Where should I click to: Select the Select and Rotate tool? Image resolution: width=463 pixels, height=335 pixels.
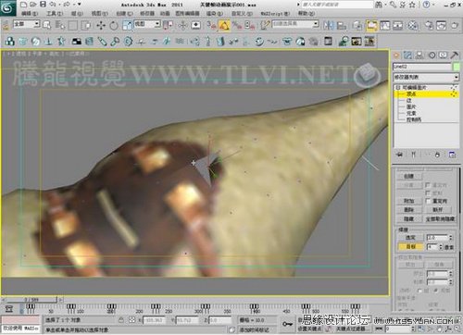[x=114, y=25]
